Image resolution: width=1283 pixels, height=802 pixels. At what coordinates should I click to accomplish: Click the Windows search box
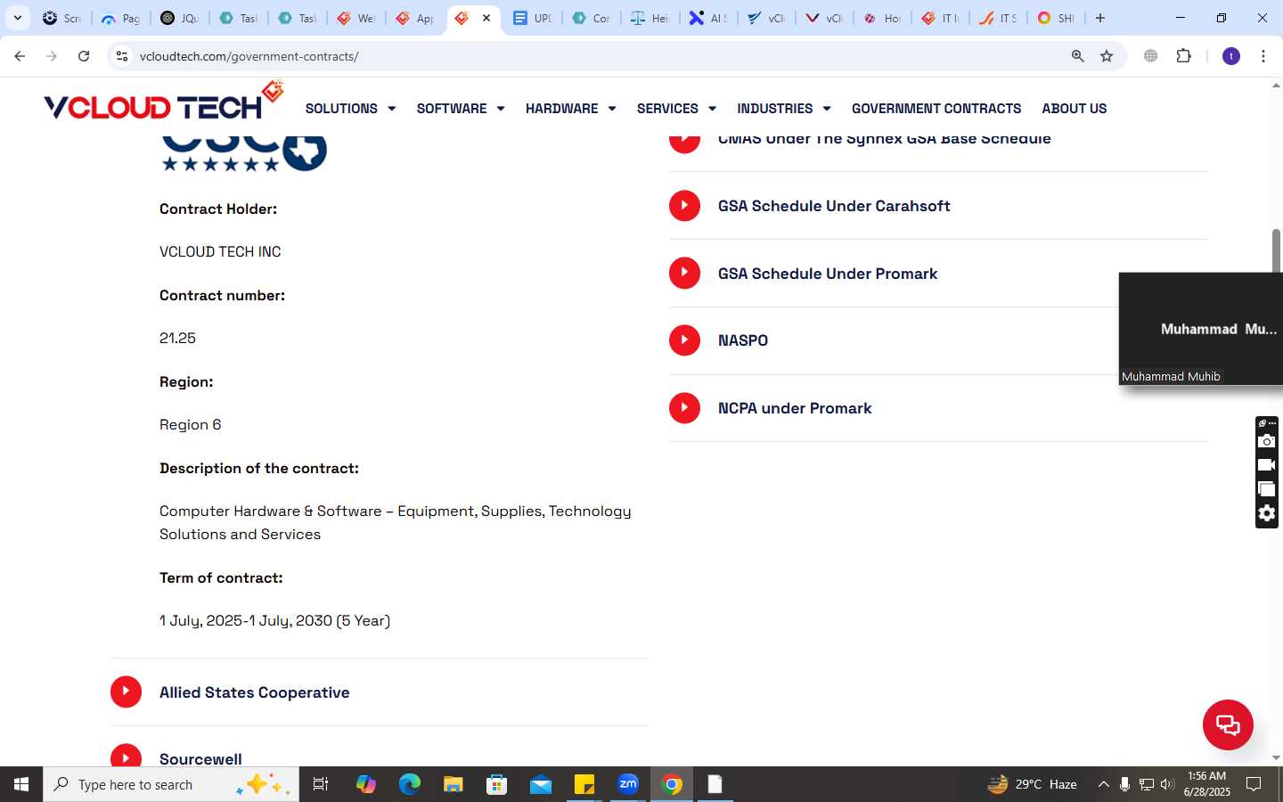click(171, 784)
